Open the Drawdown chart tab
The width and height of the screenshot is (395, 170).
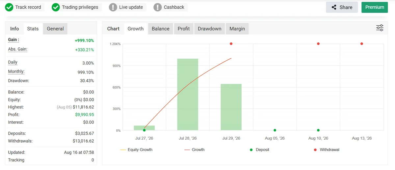coord(210,29)
